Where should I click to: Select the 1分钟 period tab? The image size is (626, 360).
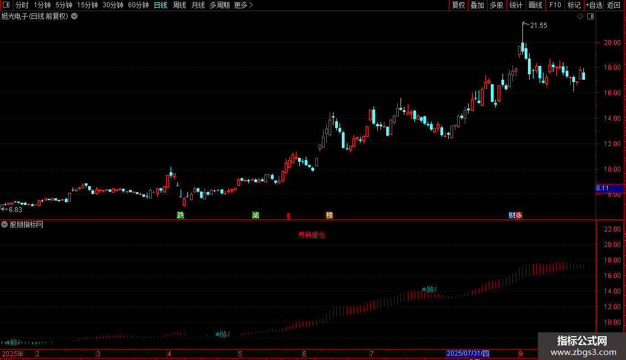click(x=42, y=5)
